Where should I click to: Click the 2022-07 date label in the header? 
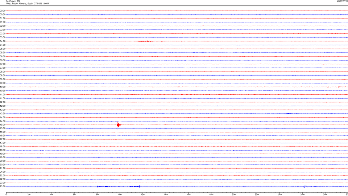tap(342, 1)
